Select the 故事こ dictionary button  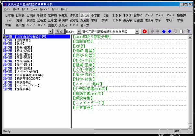coord(138,15)
